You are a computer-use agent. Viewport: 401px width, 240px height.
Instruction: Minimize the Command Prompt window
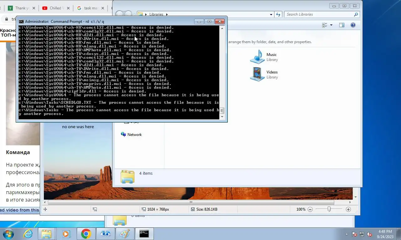[x=199, y=22]
